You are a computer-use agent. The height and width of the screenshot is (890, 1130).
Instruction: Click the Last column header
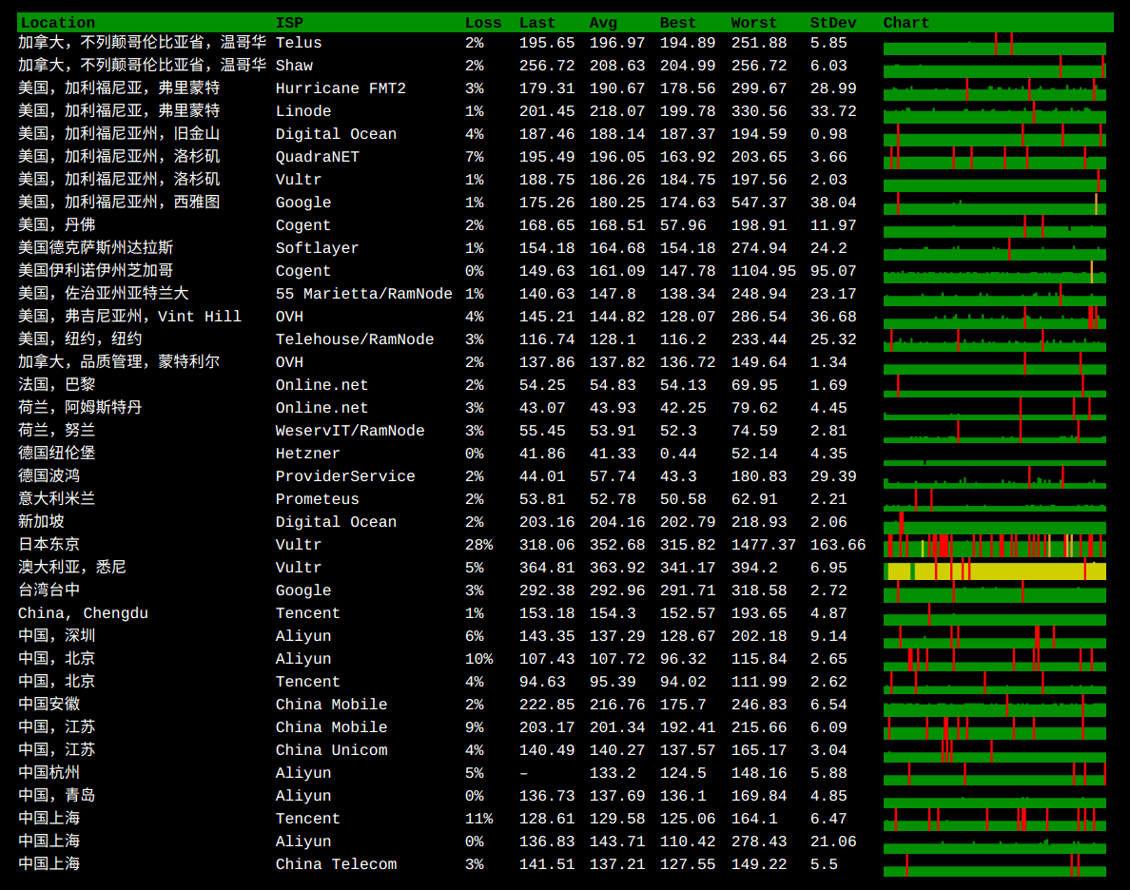click(x=536, y=23)
